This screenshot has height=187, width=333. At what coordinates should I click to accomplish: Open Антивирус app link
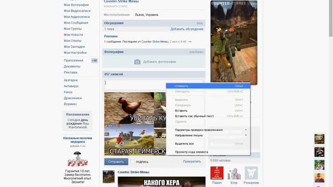click(71, 86)
